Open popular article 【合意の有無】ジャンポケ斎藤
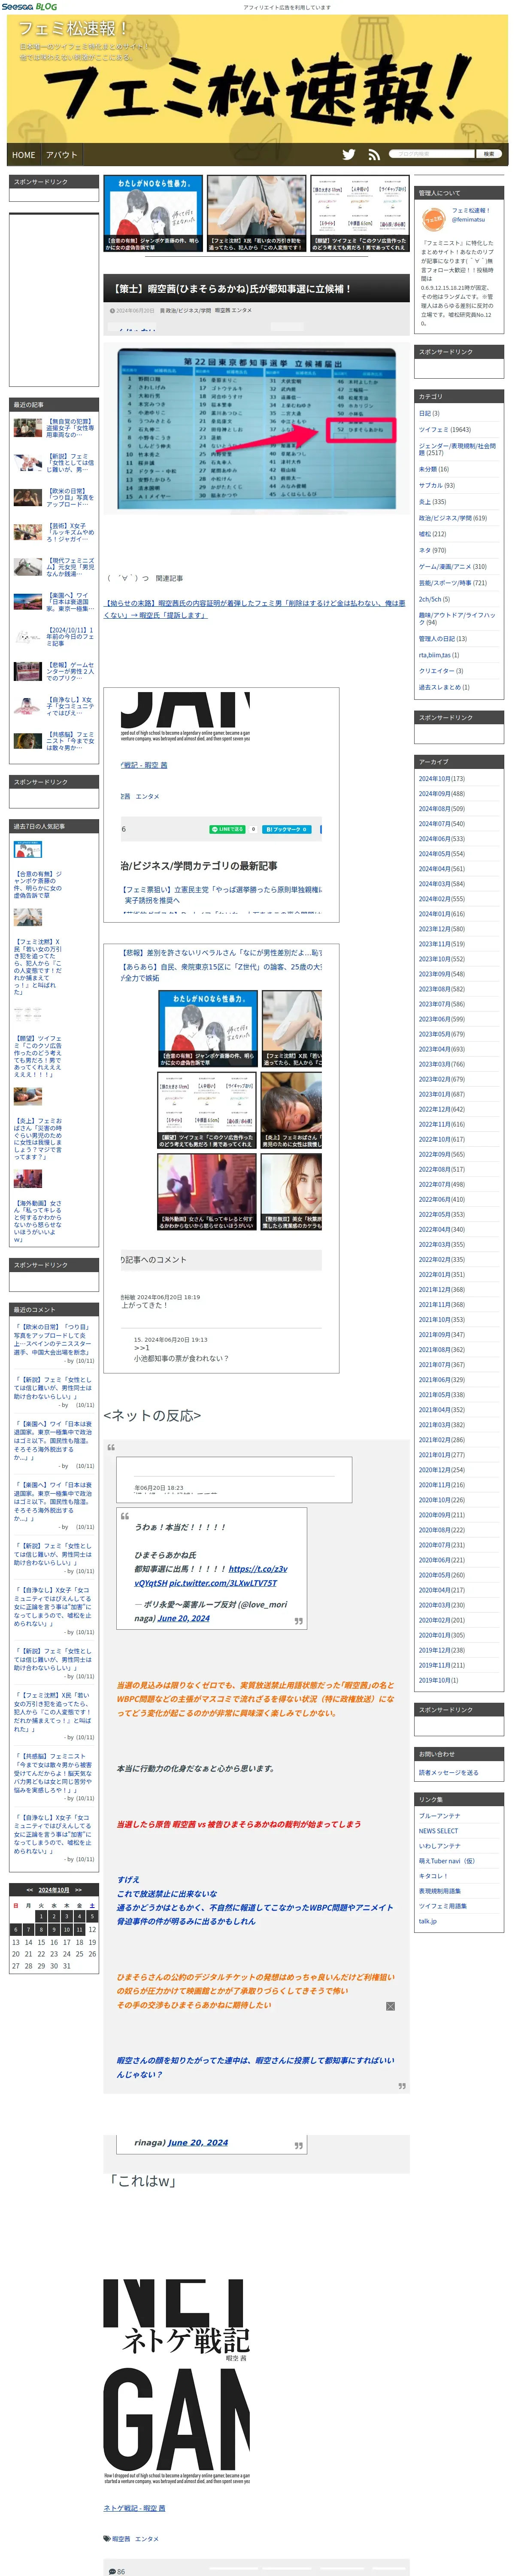The height and width of the screenshot is (2576, 515). pyautogui.click(x=38, y=884)
